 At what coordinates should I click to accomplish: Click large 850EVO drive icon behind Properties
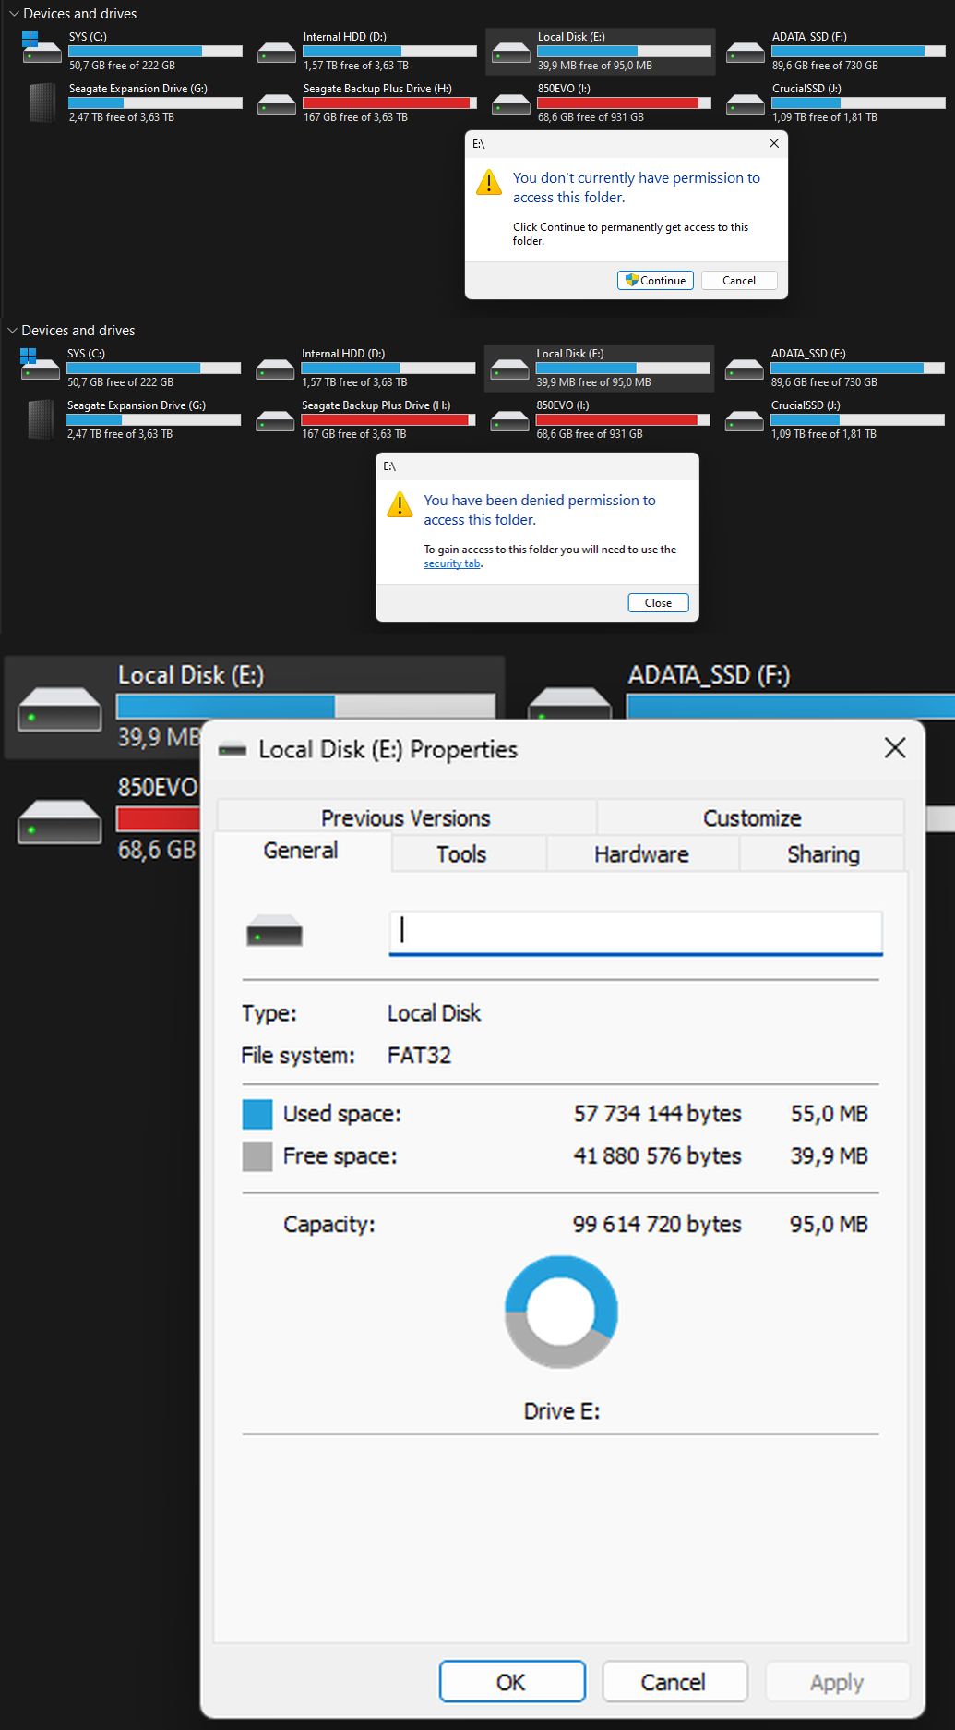click(x=60, y=822)
